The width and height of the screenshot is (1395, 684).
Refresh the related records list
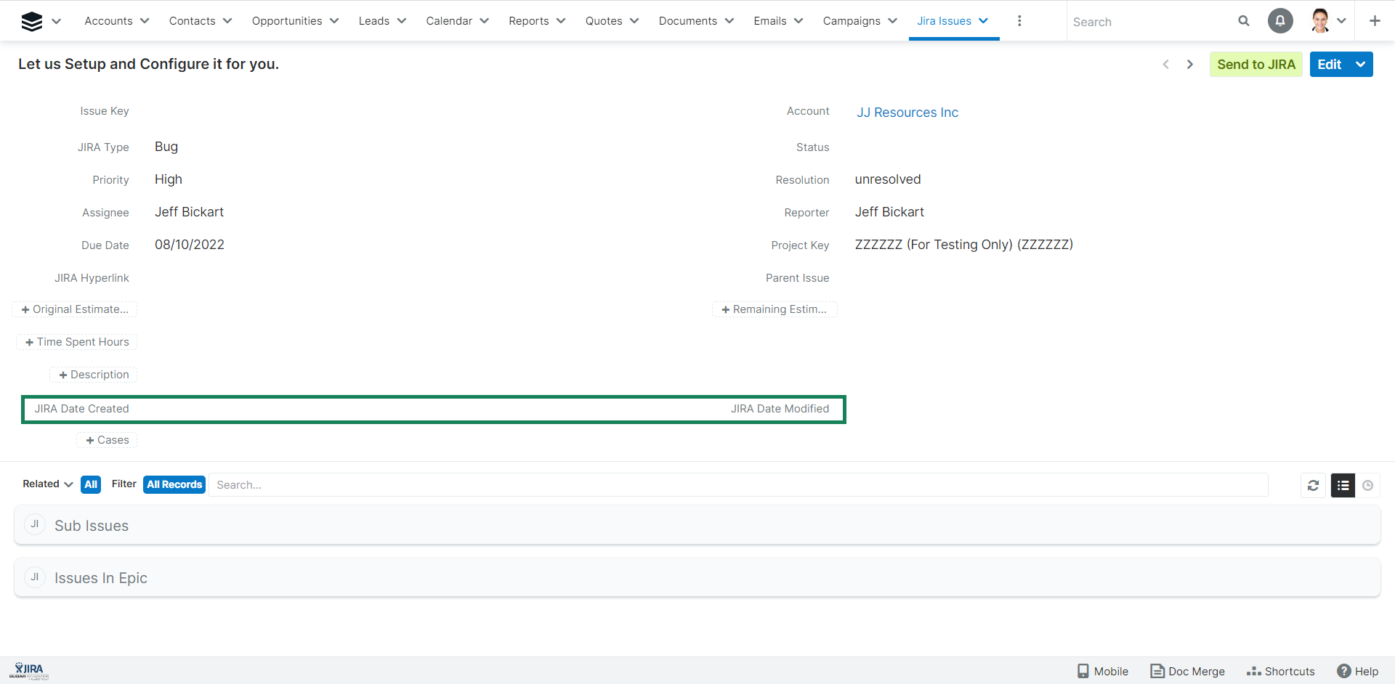pos(1313,485)
